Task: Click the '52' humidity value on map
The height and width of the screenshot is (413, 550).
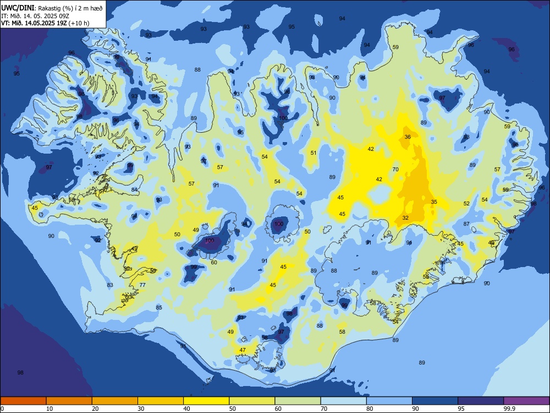Action: (x=466, y=204)
